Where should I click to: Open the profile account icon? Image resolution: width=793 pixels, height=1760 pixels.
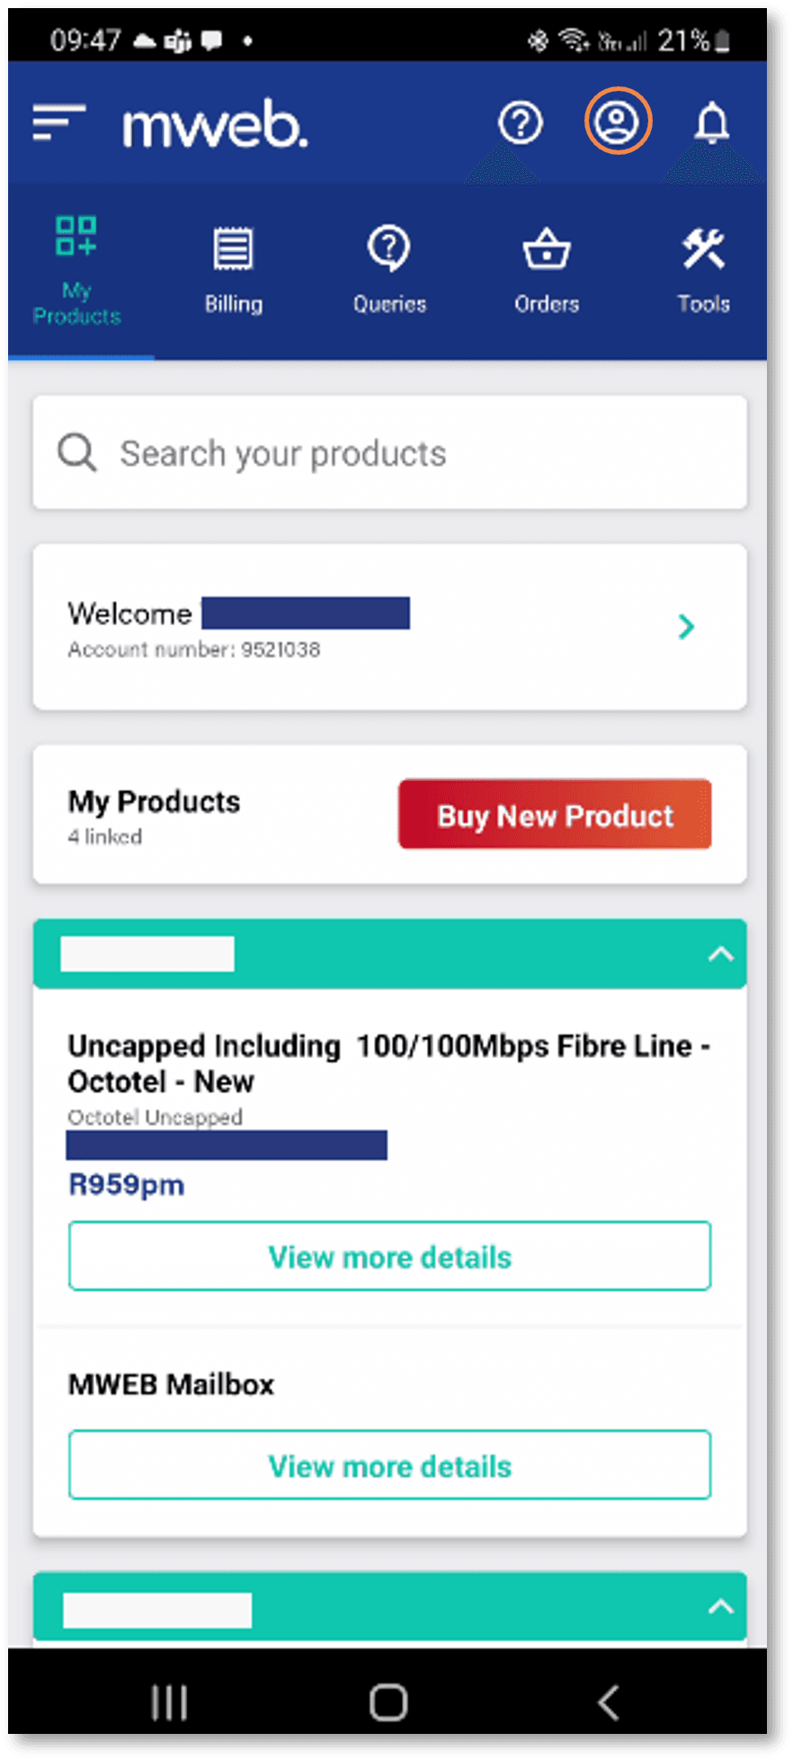point(618,121)
